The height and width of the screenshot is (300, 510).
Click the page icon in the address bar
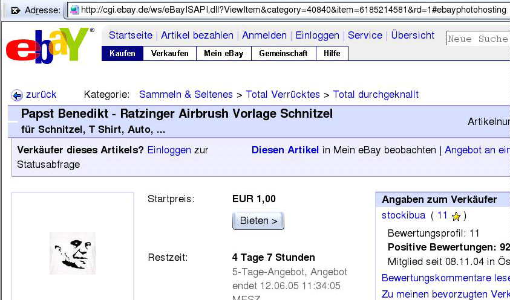coord(75,10)
